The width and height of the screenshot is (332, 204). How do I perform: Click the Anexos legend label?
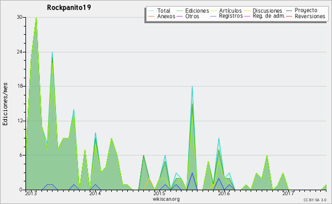click(166, 16)
